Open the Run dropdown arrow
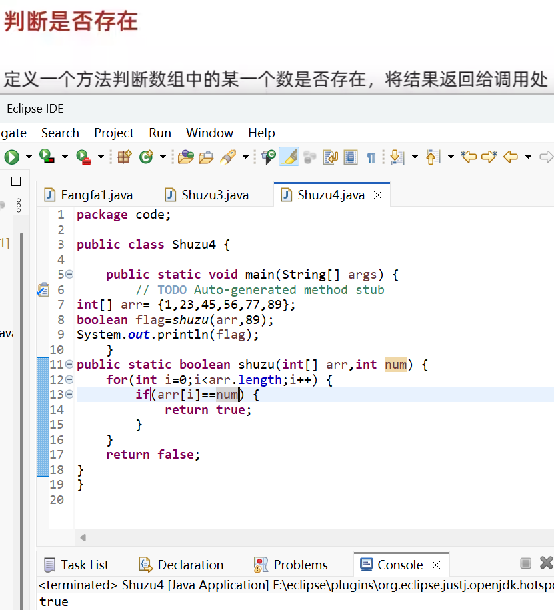The image size is (554, 610). click(x=29, y=157)
